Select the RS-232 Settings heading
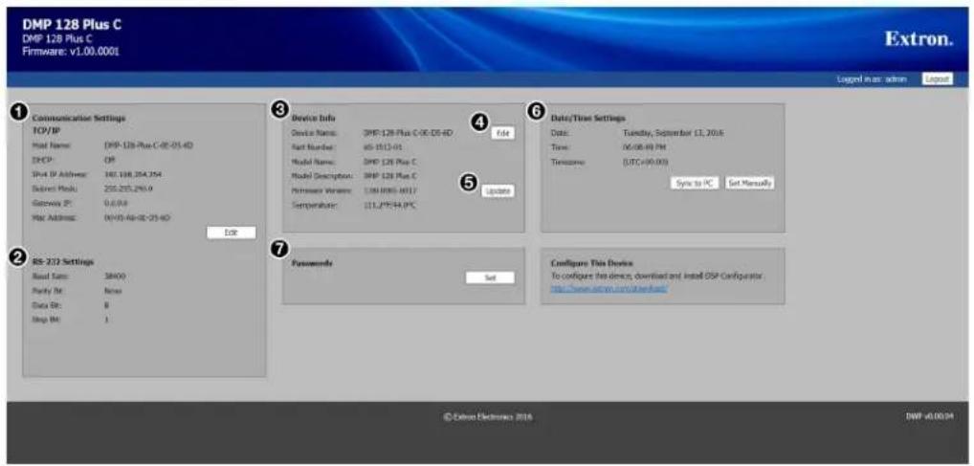This screenshot has height=466, width=974. click(x=63, y=261)
